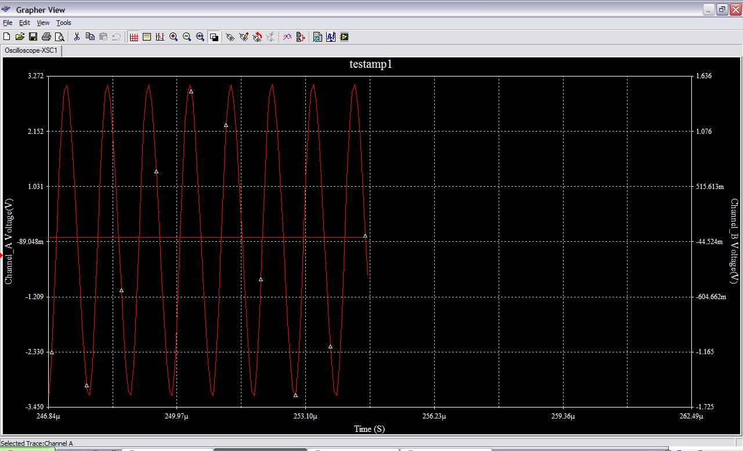Click the tag icon with a red arrow

click(x=257, y=37)
